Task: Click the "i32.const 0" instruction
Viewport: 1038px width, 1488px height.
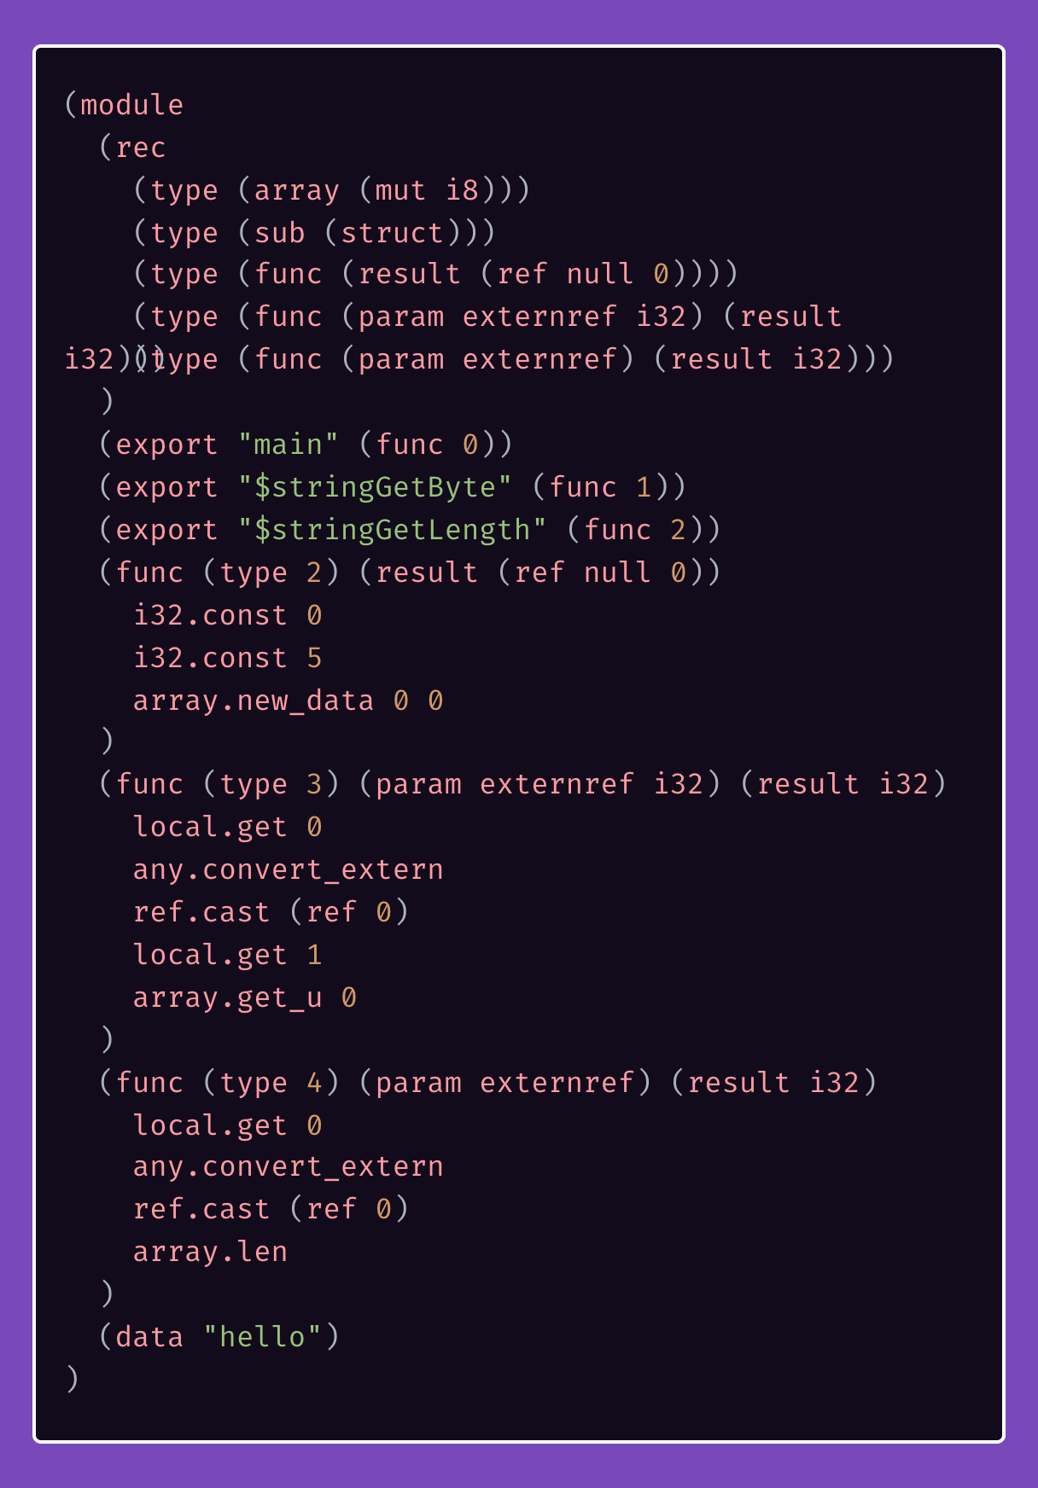Action: (227, 615)
